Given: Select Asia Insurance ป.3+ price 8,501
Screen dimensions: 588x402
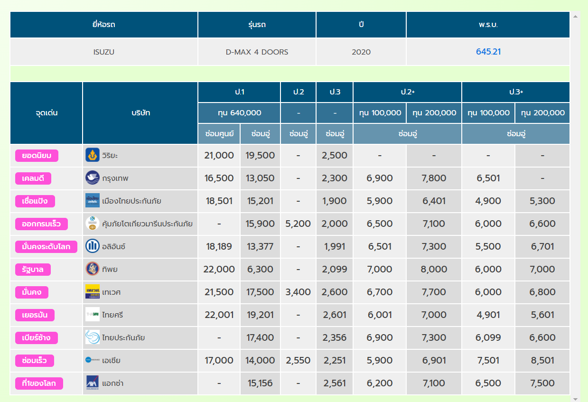Looking at the screenshot, I should tap(542, 360).
